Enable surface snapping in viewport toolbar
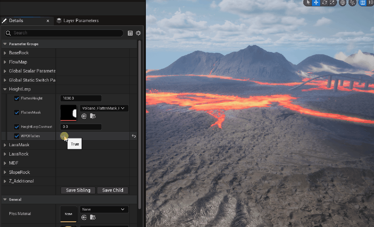Viewport: 374px width, 227px height. [352, 3]
